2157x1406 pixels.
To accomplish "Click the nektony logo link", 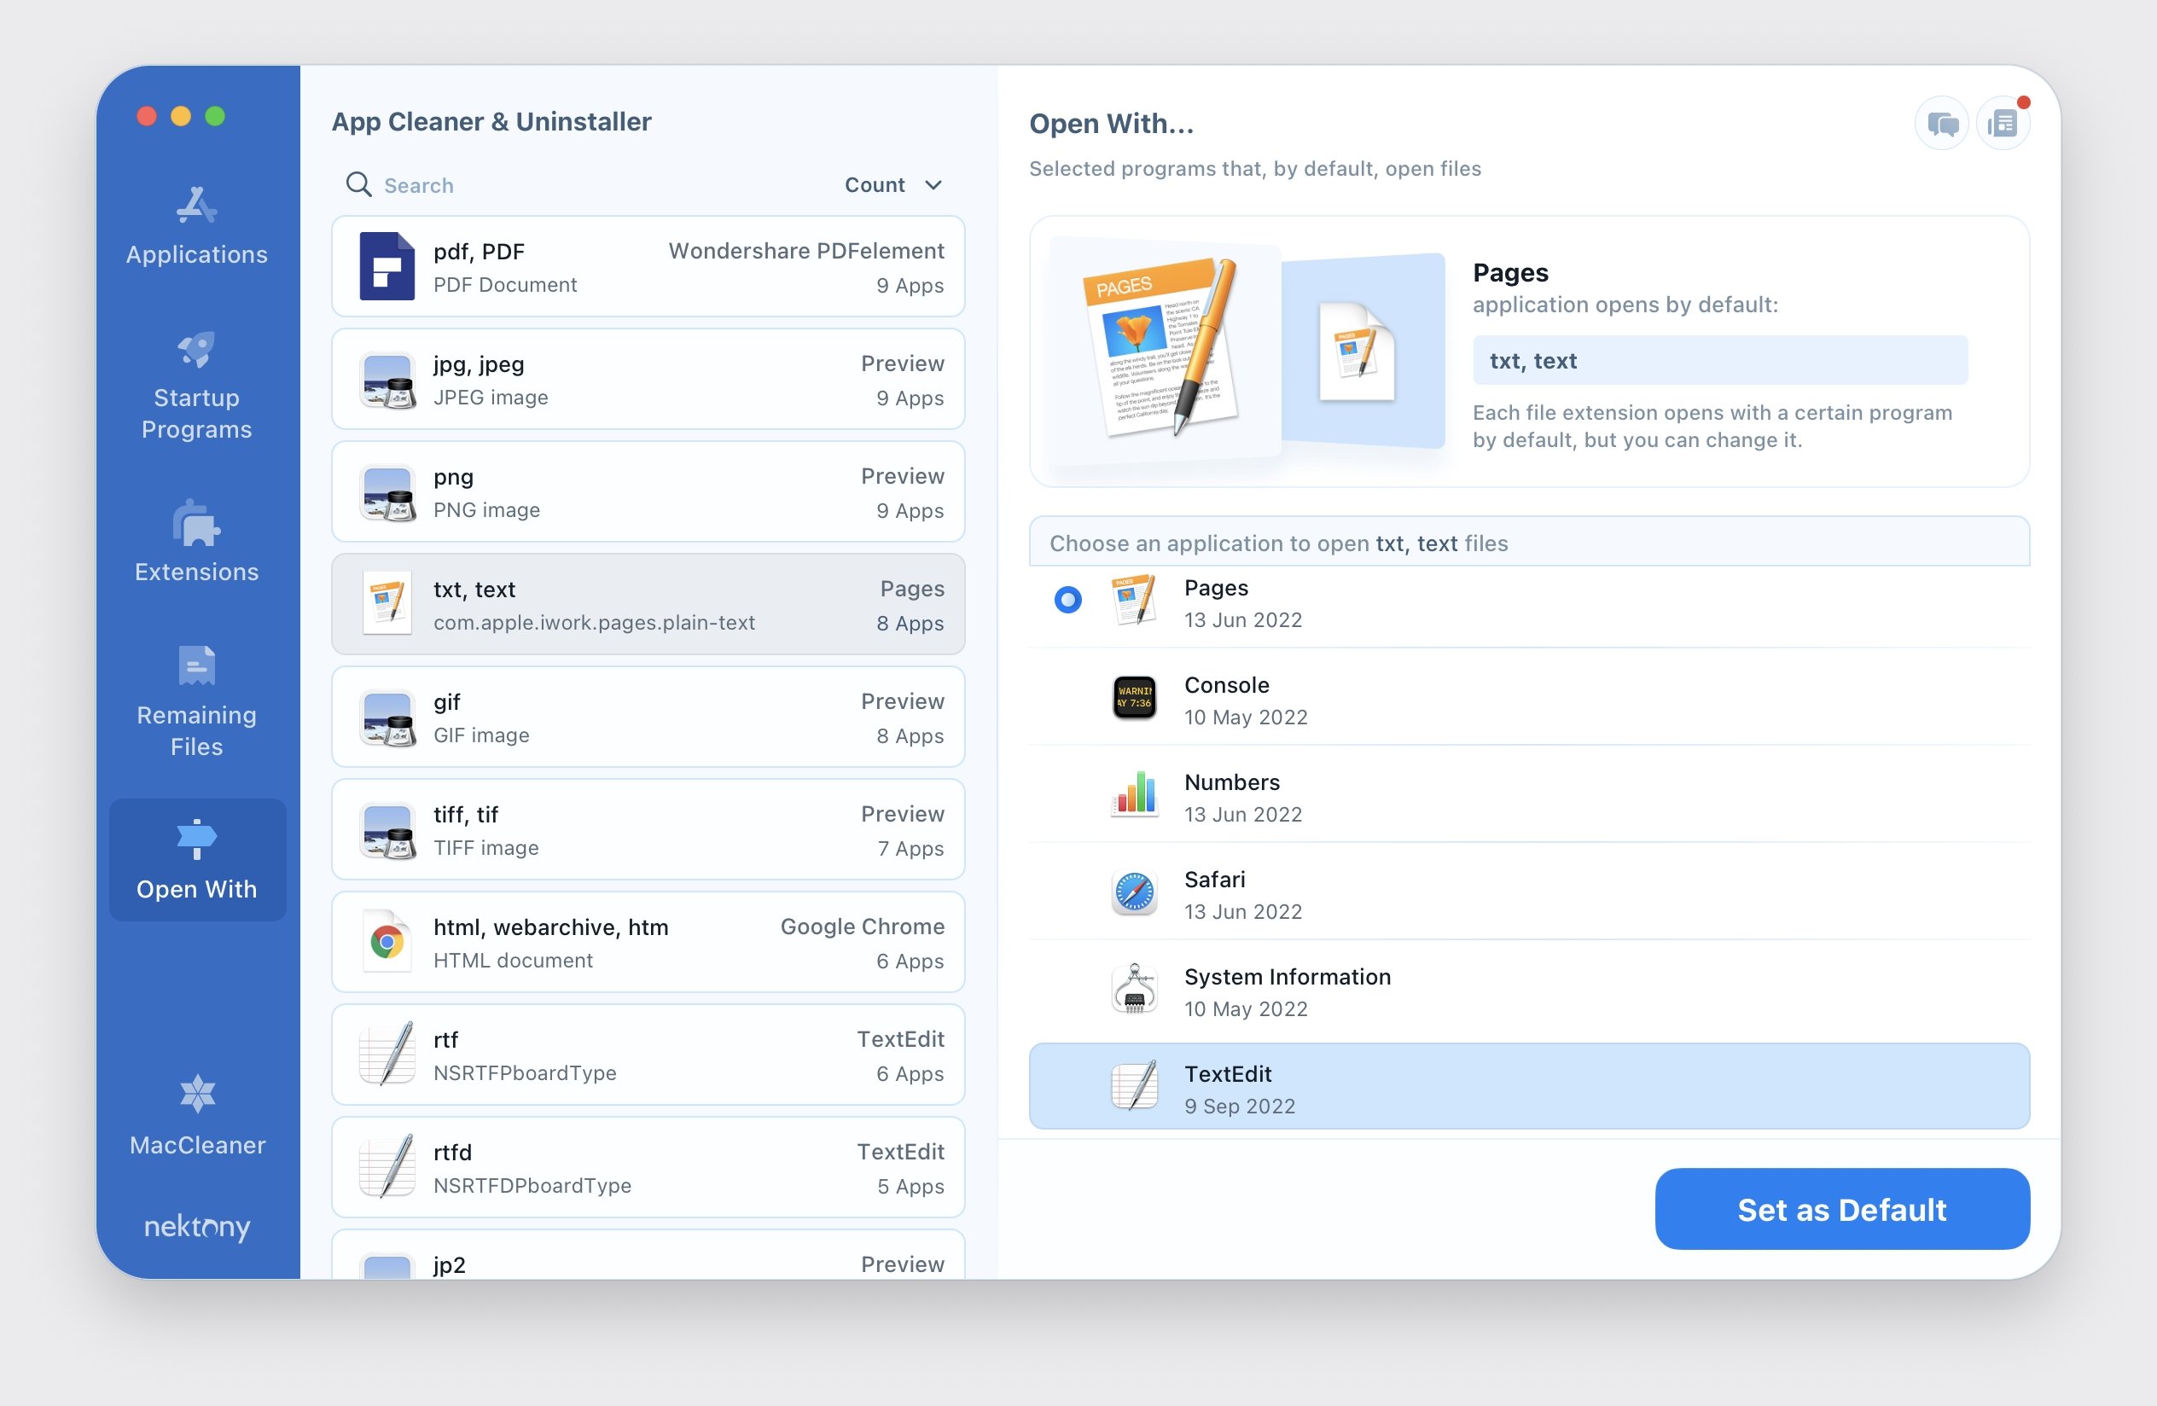I will click(x=196, y=1226).
